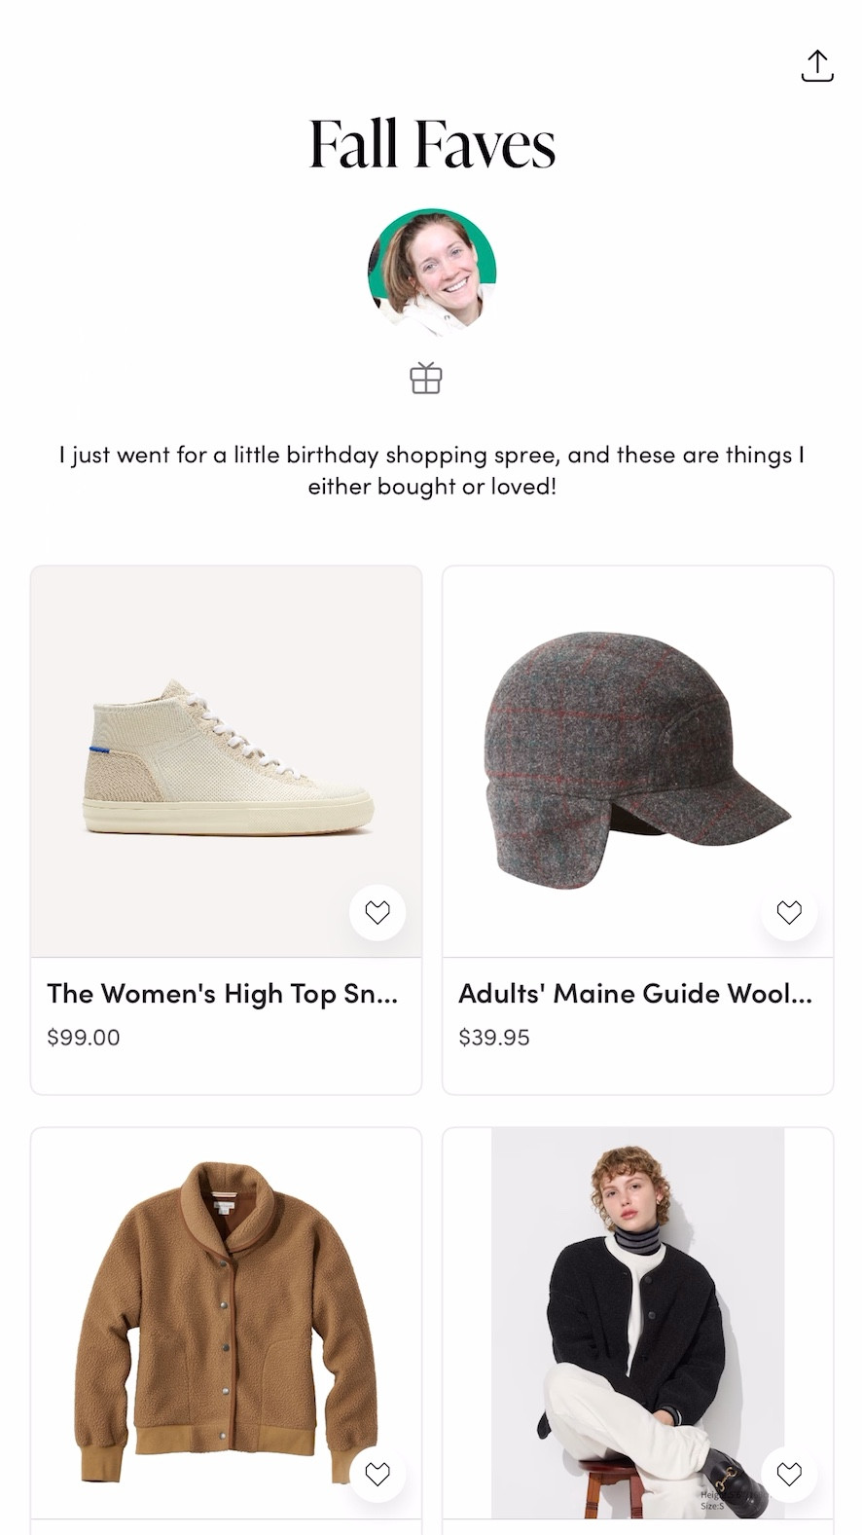The height and width of the screenshot is (1535, 862).
Task: Click the gift box icon below the avatar
Action: pyautogui.click(x=426, y=378)
